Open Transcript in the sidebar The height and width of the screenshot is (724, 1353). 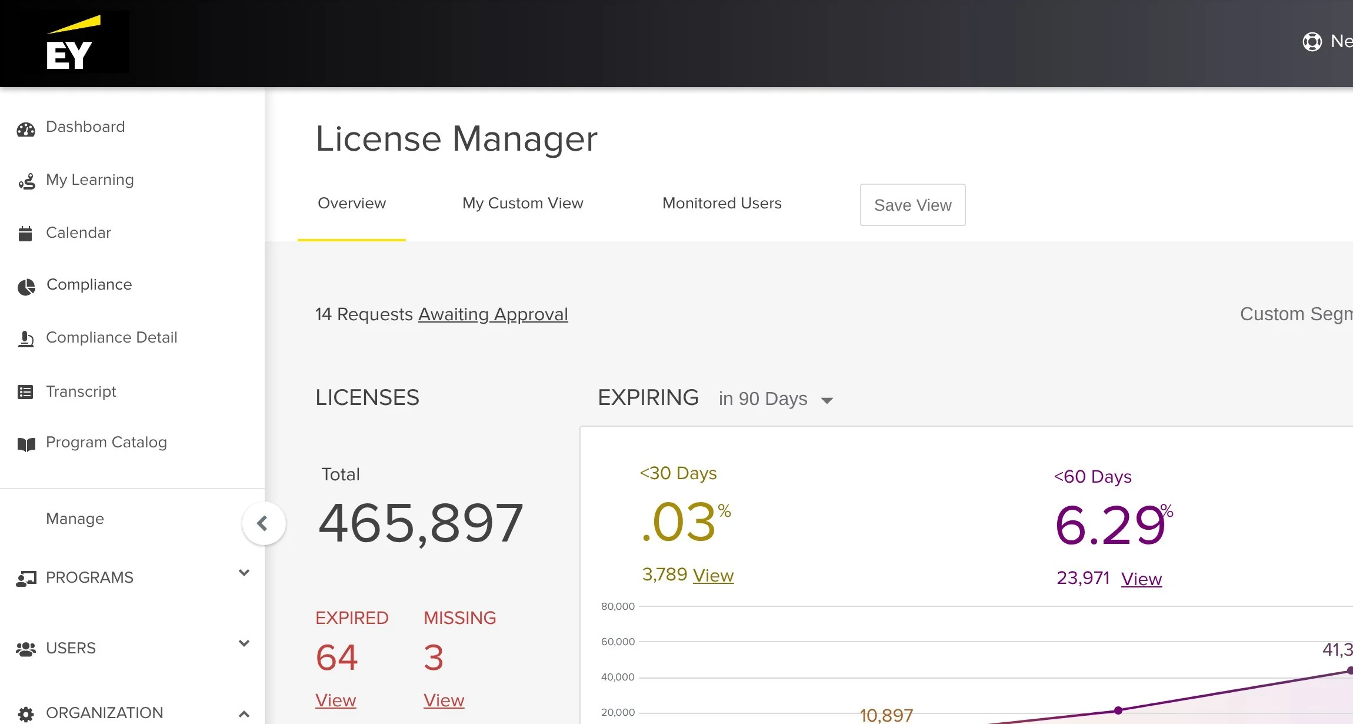[81, 391]
